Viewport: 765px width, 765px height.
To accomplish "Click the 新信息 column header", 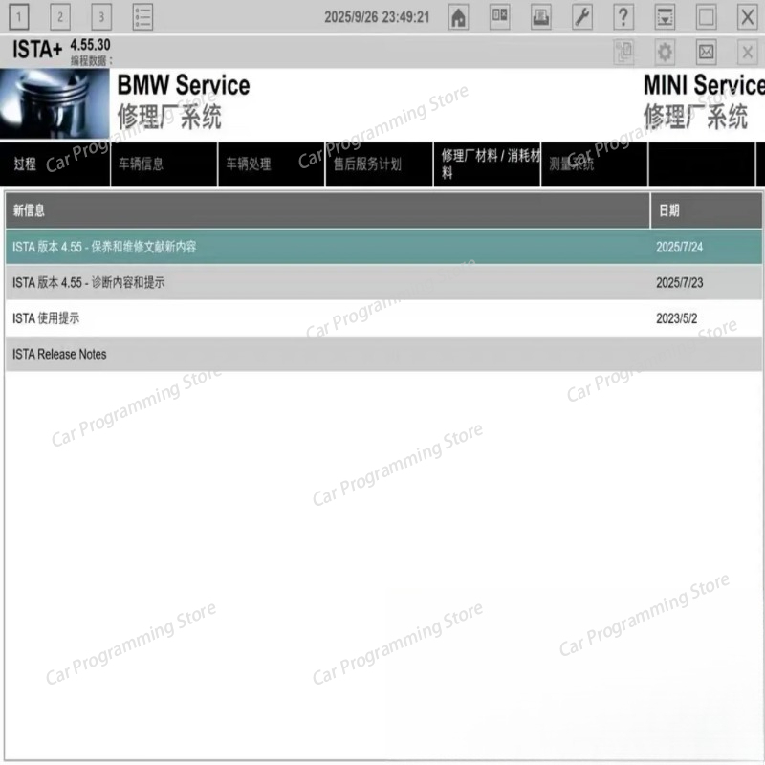I will coord(327,210).
